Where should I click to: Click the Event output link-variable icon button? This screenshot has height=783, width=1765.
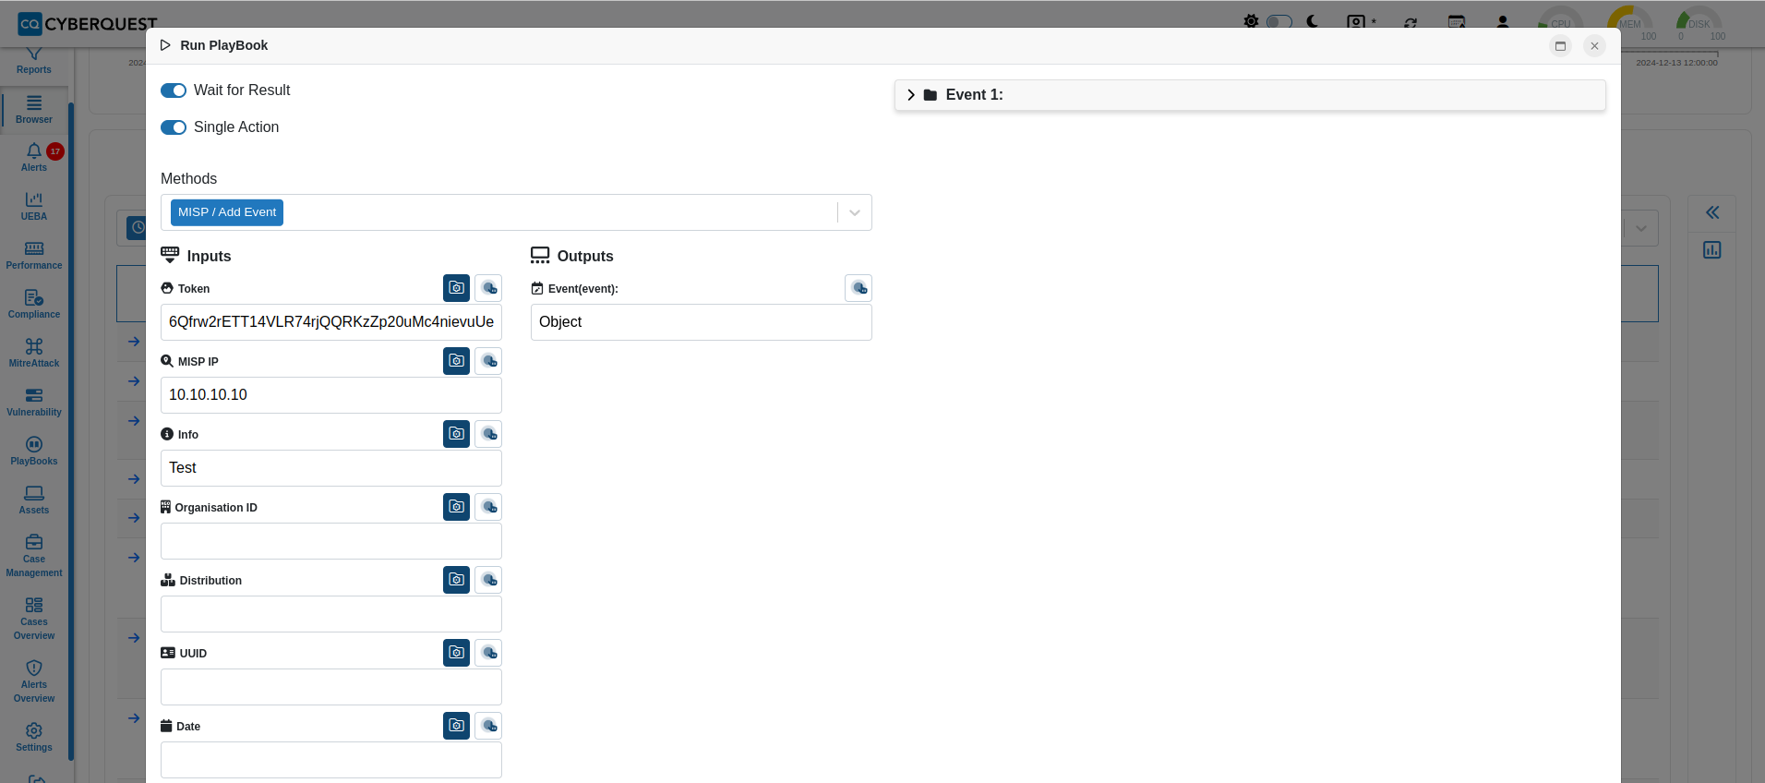858,288
